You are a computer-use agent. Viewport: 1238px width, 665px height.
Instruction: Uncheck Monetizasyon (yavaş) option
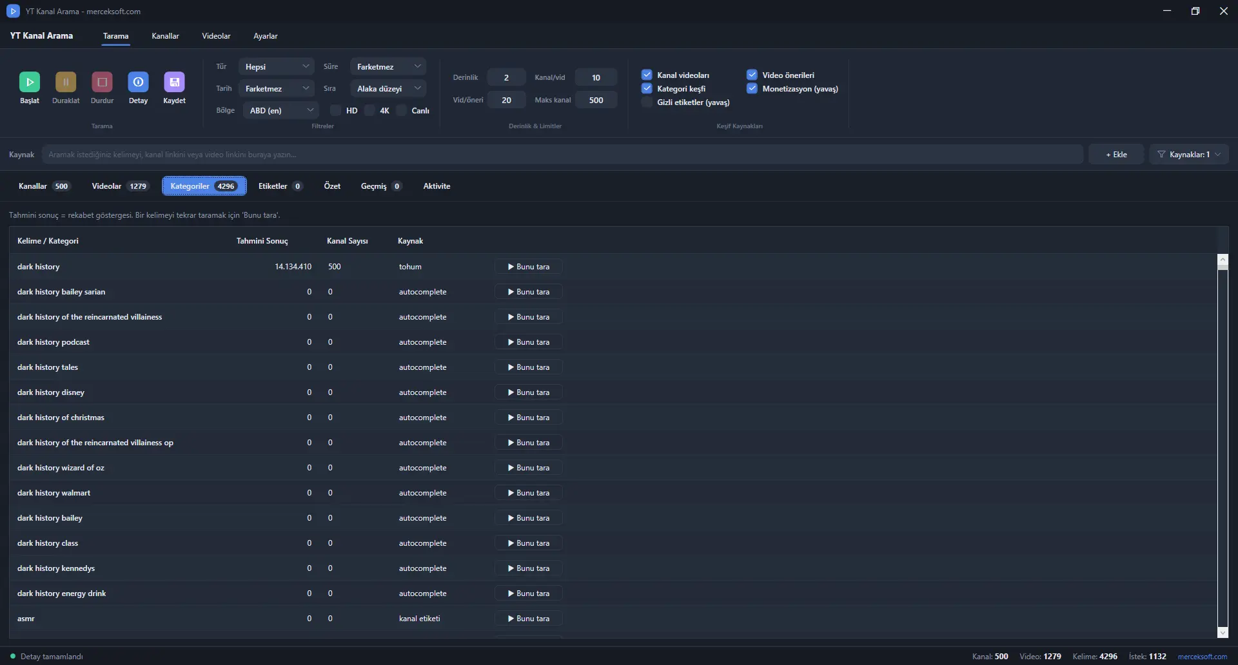tap(752, 88)
